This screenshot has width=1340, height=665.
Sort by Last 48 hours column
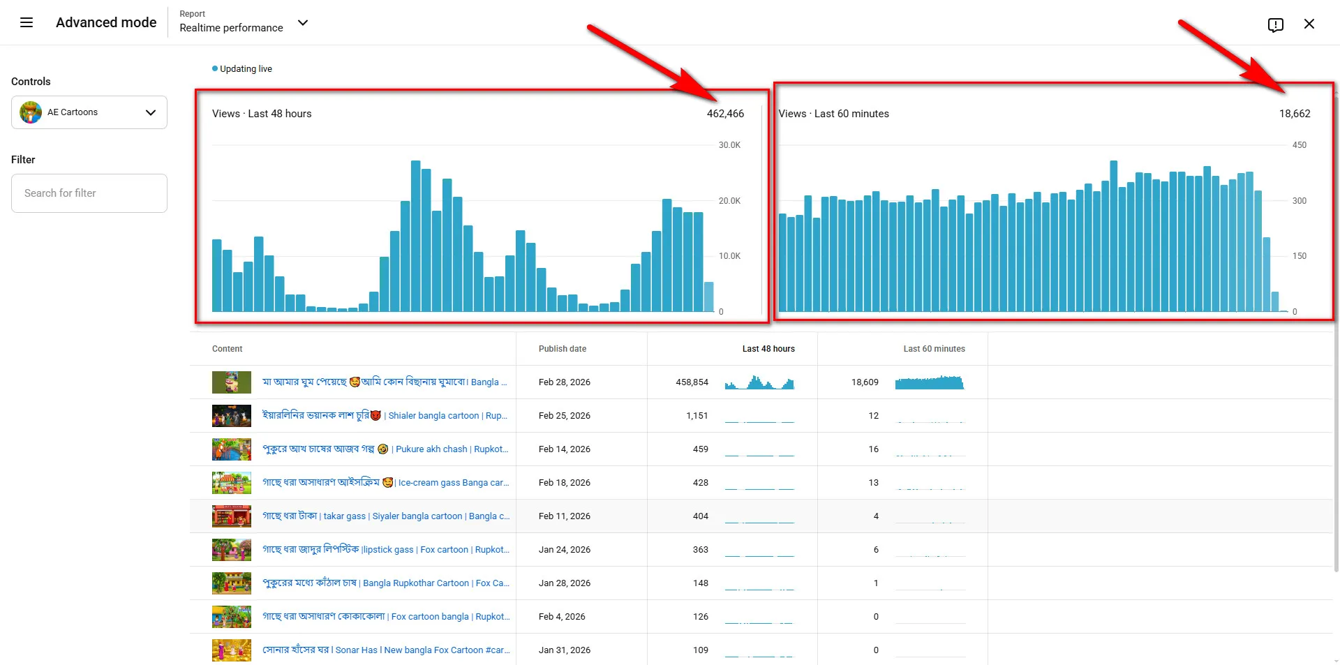pyautogui.click(x=768, y=349)
